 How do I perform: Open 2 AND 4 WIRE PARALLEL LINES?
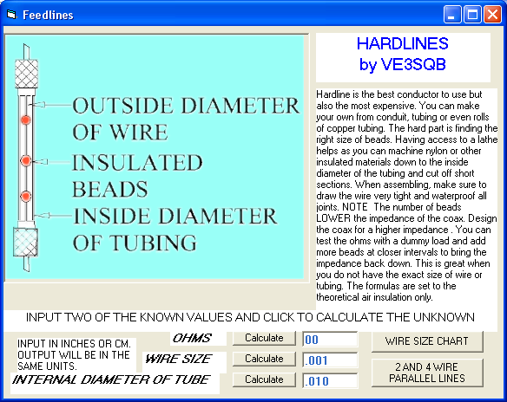coord(427,373)
